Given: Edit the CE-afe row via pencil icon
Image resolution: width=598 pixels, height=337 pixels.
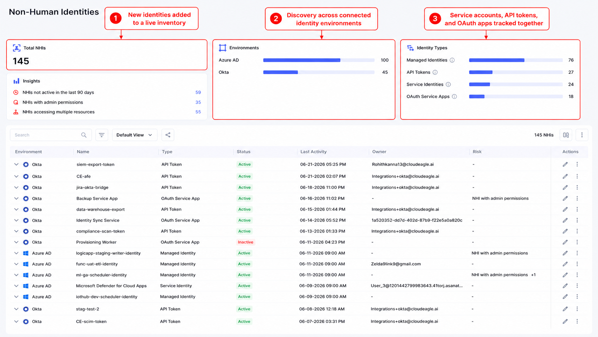Looking at the screenshot, I should [565, 176].
